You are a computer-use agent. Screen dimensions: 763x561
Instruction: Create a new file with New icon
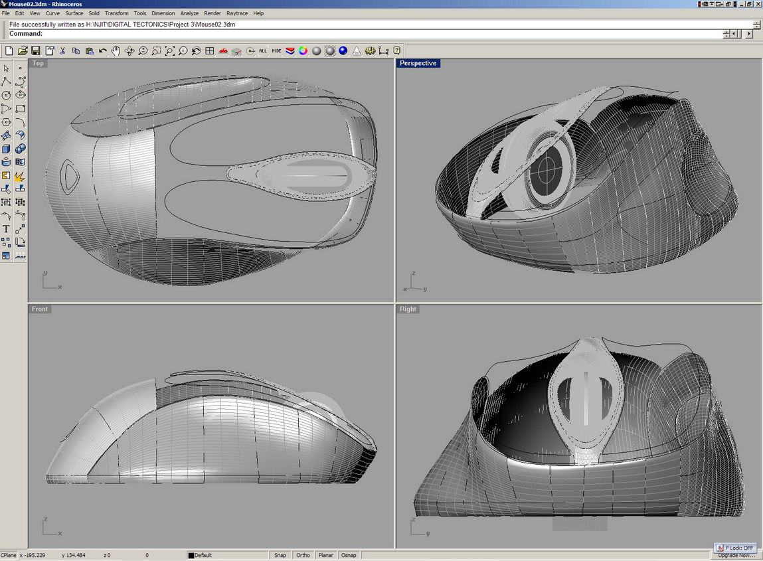click(x=9, y=50)
